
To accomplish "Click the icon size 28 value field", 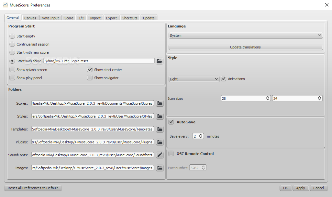I will 243,98.
